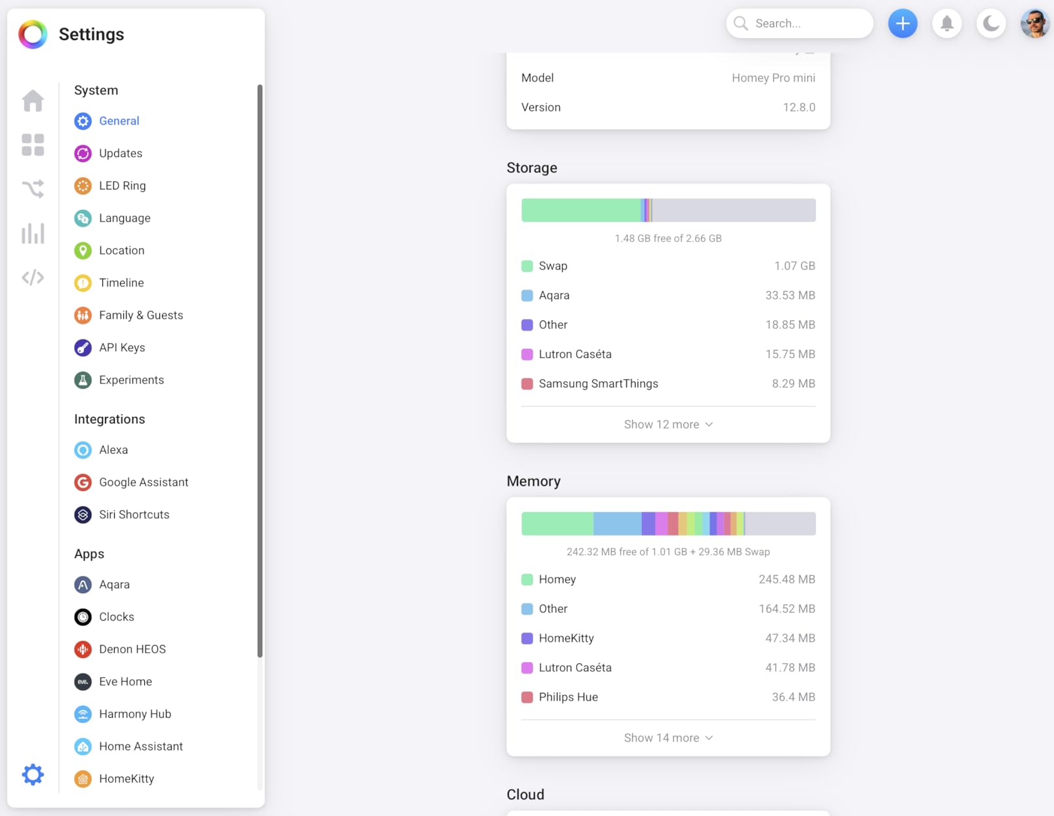Toggle dark mode with moon icon
1054x816 pixels.
click(x=991, y=24)
